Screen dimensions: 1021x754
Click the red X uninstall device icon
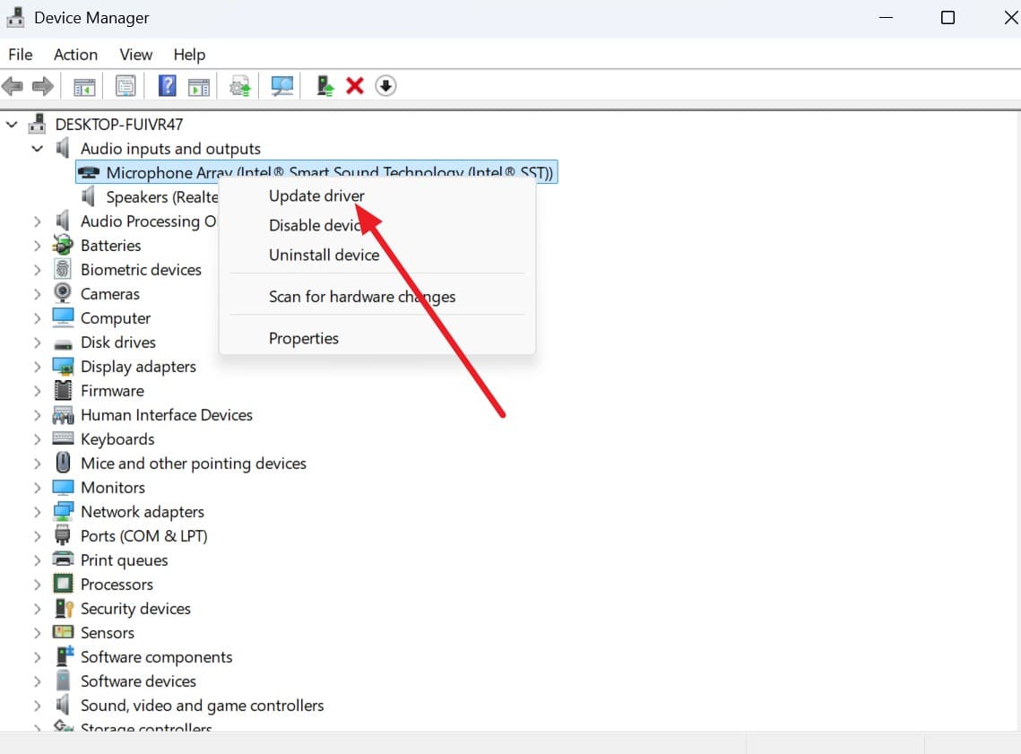click(x=355, y=86)
